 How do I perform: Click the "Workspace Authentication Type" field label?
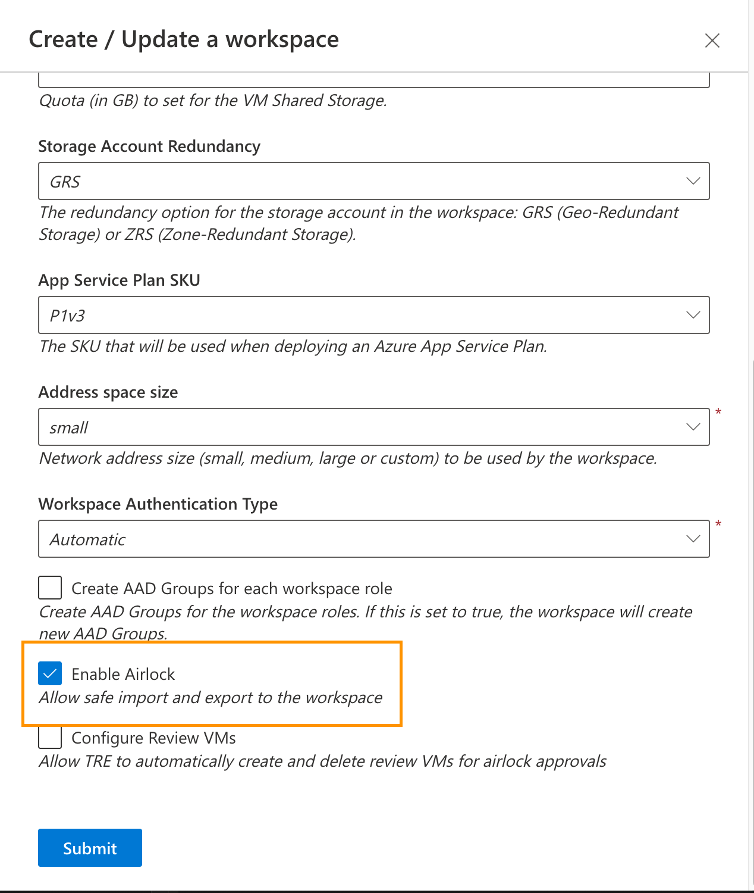158,504
